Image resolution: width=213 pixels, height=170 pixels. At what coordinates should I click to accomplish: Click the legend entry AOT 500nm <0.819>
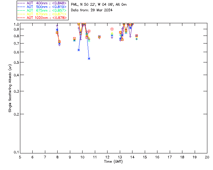[42, 7]
